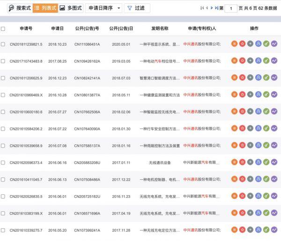The height and width of the screenshot is (241, 281).
Task: Go to first page arrow
Action: pyautogui.click(x=202, y=8)
